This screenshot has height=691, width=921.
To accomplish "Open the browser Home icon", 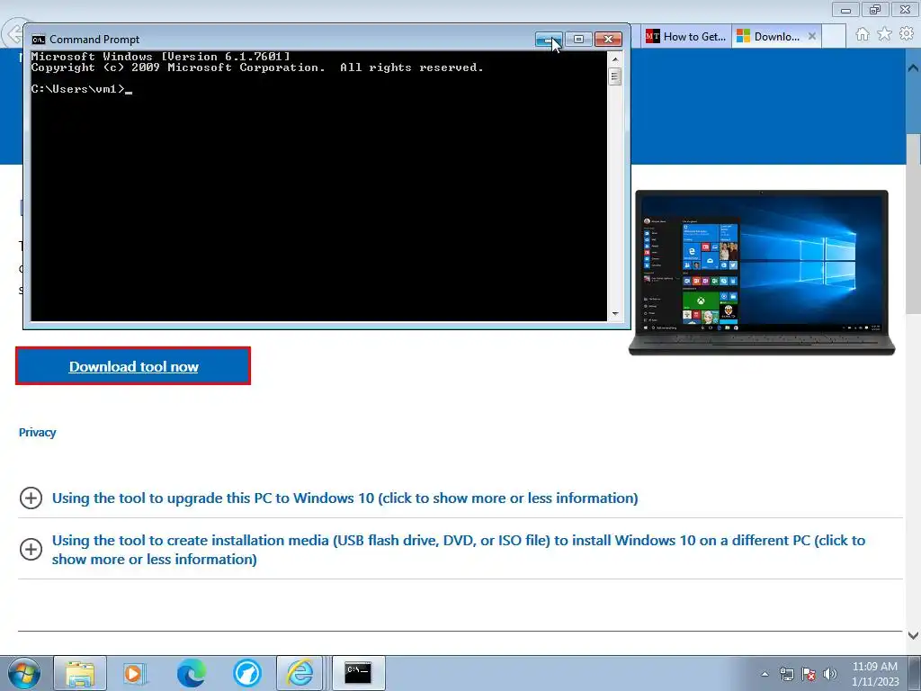I will (863, 35).
